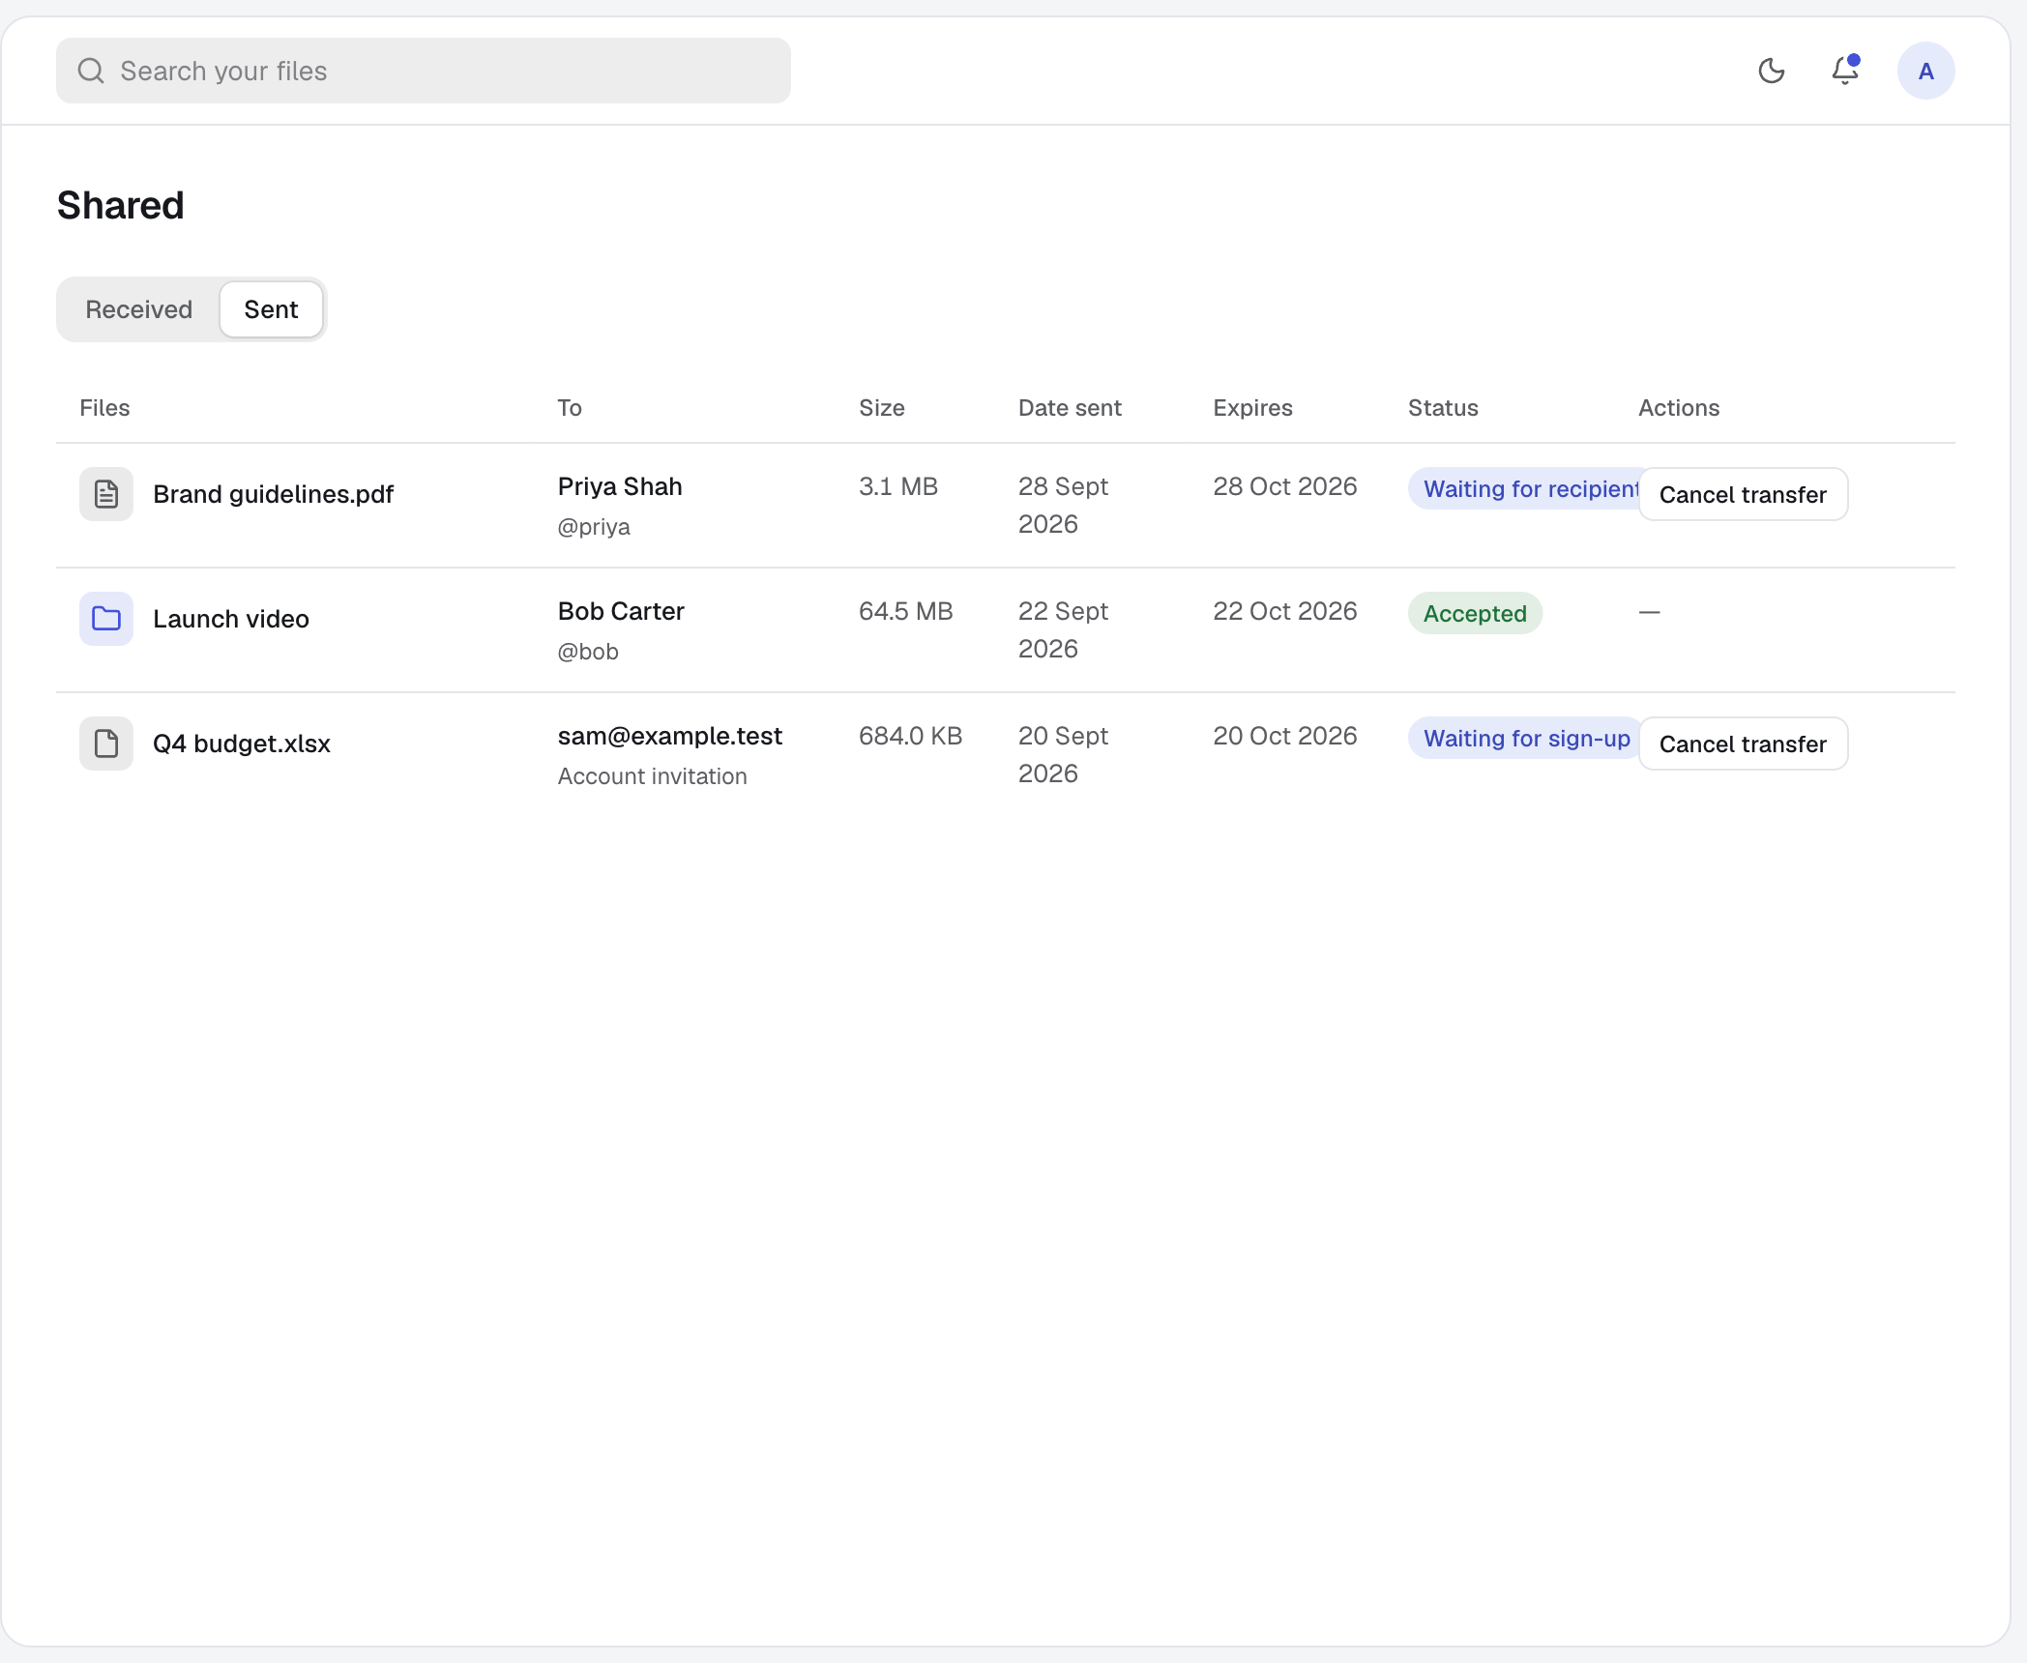2027x1663 pixels.
Task: Focus the Search your files field
Action: [424, 71]
